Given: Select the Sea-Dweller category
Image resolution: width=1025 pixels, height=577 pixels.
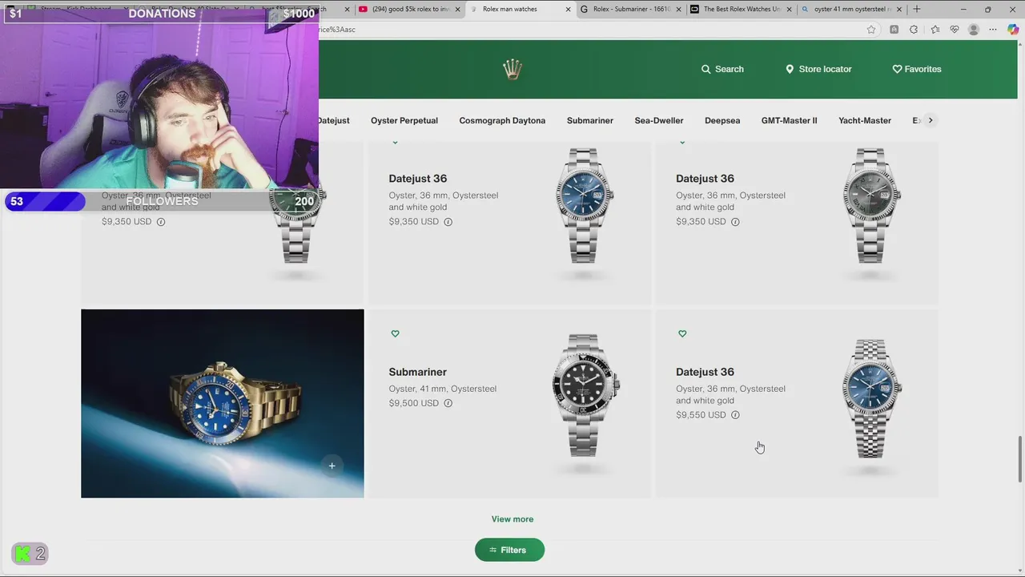Looking at the screenshot, I should [659, 120].
